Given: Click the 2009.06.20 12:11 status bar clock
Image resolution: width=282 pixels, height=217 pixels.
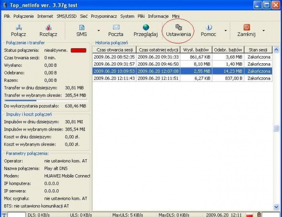Looking at the screenshot, I should point(224,215).
